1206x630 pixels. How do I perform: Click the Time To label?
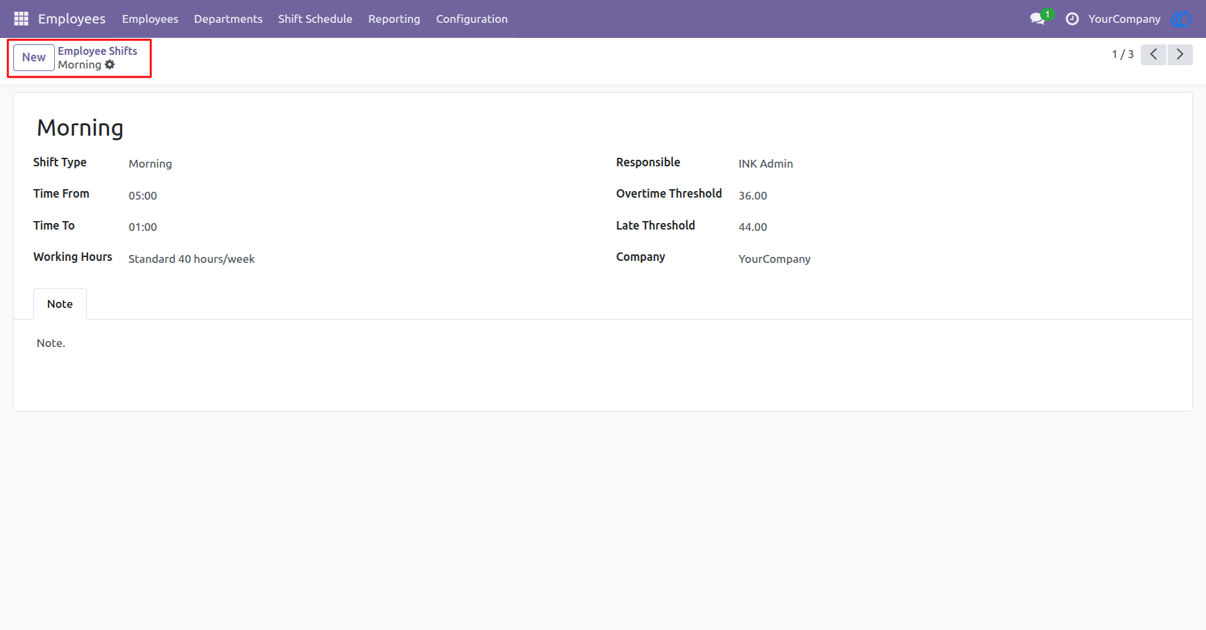(x=54, y=226)
